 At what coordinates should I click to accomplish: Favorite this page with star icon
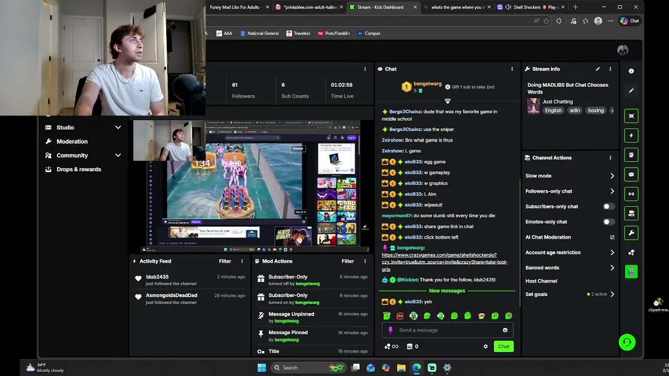click(546, 21)
